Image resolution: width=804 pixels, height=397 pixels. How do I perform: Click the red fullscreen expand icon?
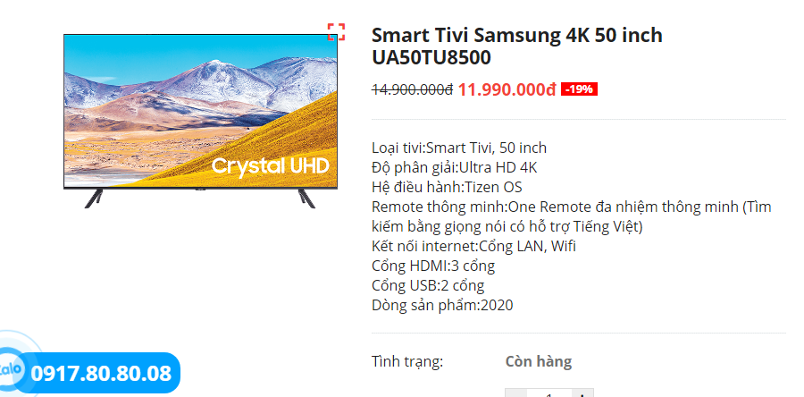coord(337,32)
